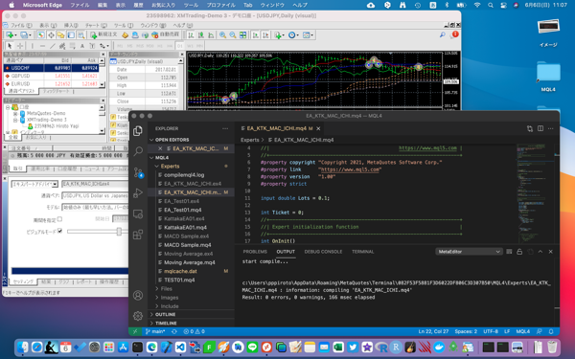Open Run and Debug view
The width and height of the screenshot is (575, 359).
138,192
